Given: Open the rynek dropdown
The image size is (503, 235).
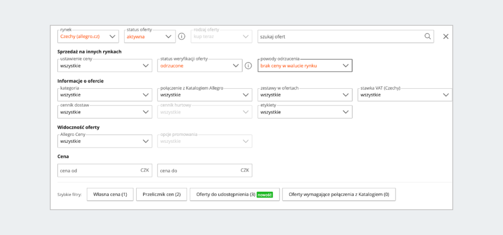Looking at the screenshot, I should tap(88, 36).
